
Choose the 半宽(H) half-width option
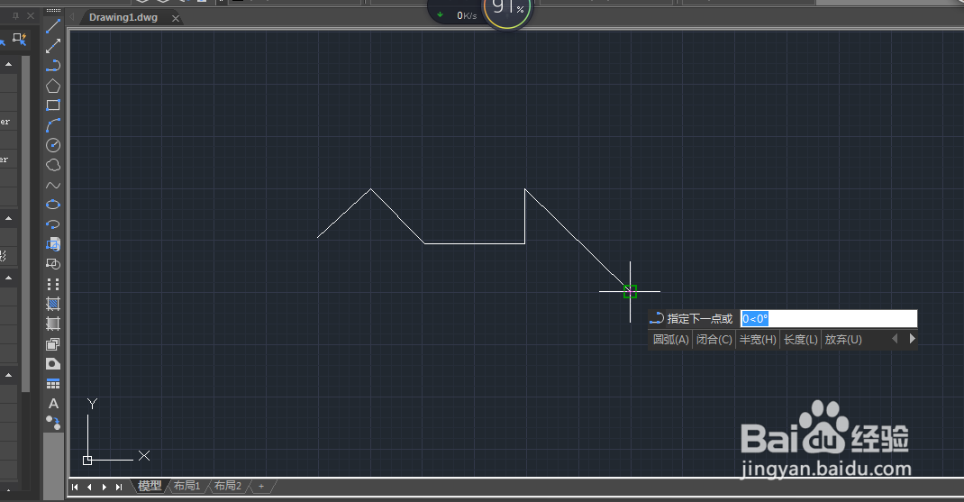click(758, 340)
